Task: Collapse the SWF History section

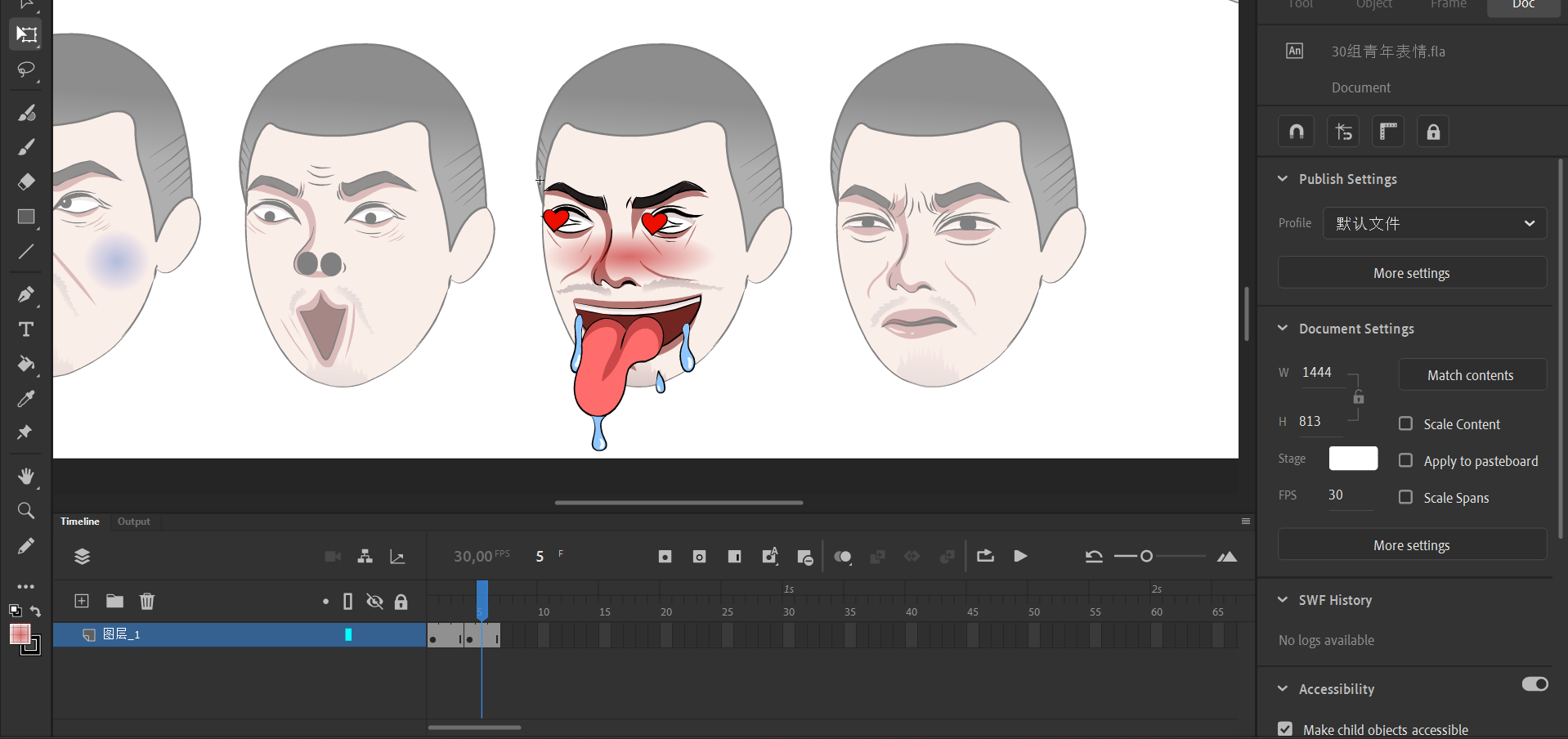Action: tap(1283, 600)
